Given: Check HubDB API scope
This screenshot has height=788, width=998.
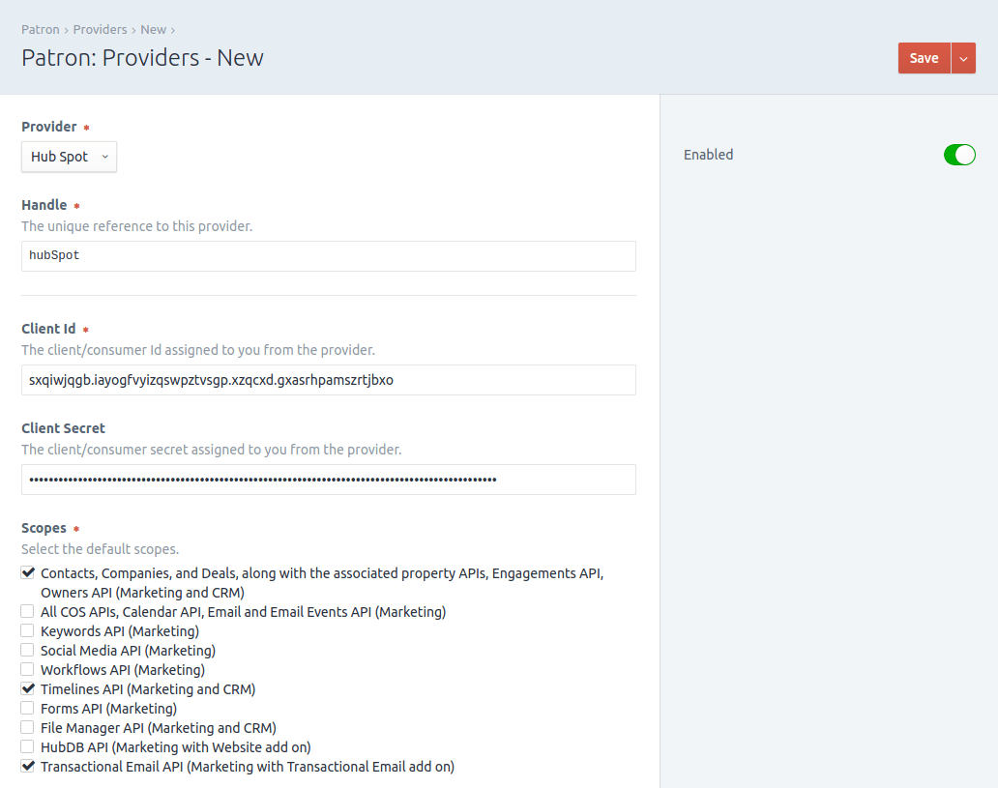Looking at the screenshot, I should [x=27, y=746].
